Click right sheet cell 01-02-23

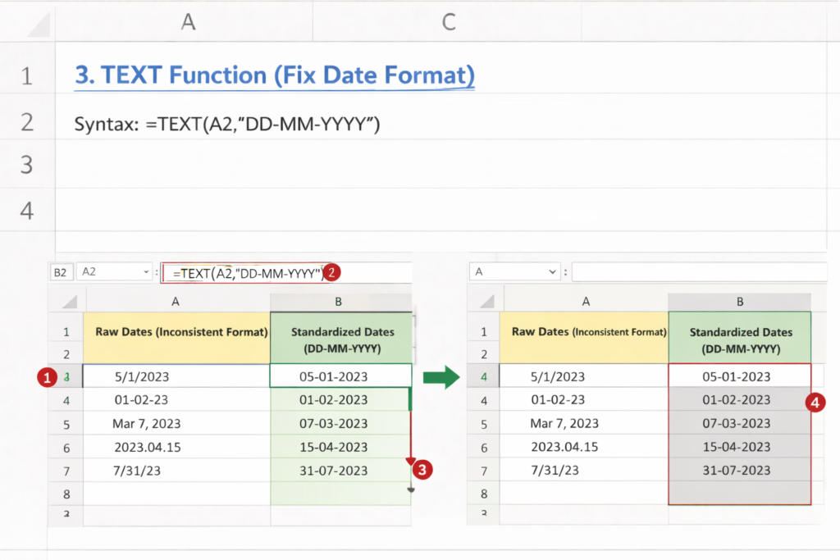[584, 399]
